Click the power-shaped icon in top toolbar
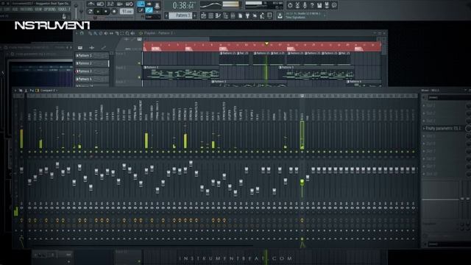This screenshot has width=471, height=265. click(x=290, y=5)
